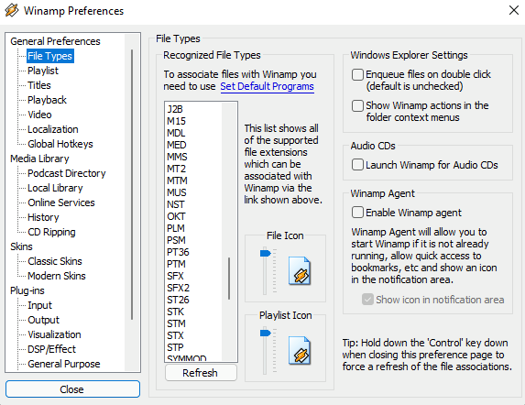Image resolution: width=525 pixels, height=405 pixels.
Task: Select J2B in the file types list
Action: pyautogui.click(x=175, y=109)
